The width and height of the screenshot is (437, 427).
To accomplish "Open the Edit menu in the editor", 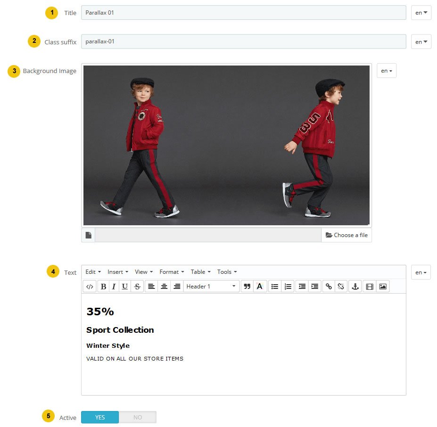I will [x=93, y=272].
